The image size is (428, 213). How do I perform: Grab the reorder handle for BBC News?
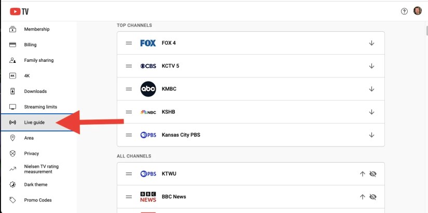129,196
